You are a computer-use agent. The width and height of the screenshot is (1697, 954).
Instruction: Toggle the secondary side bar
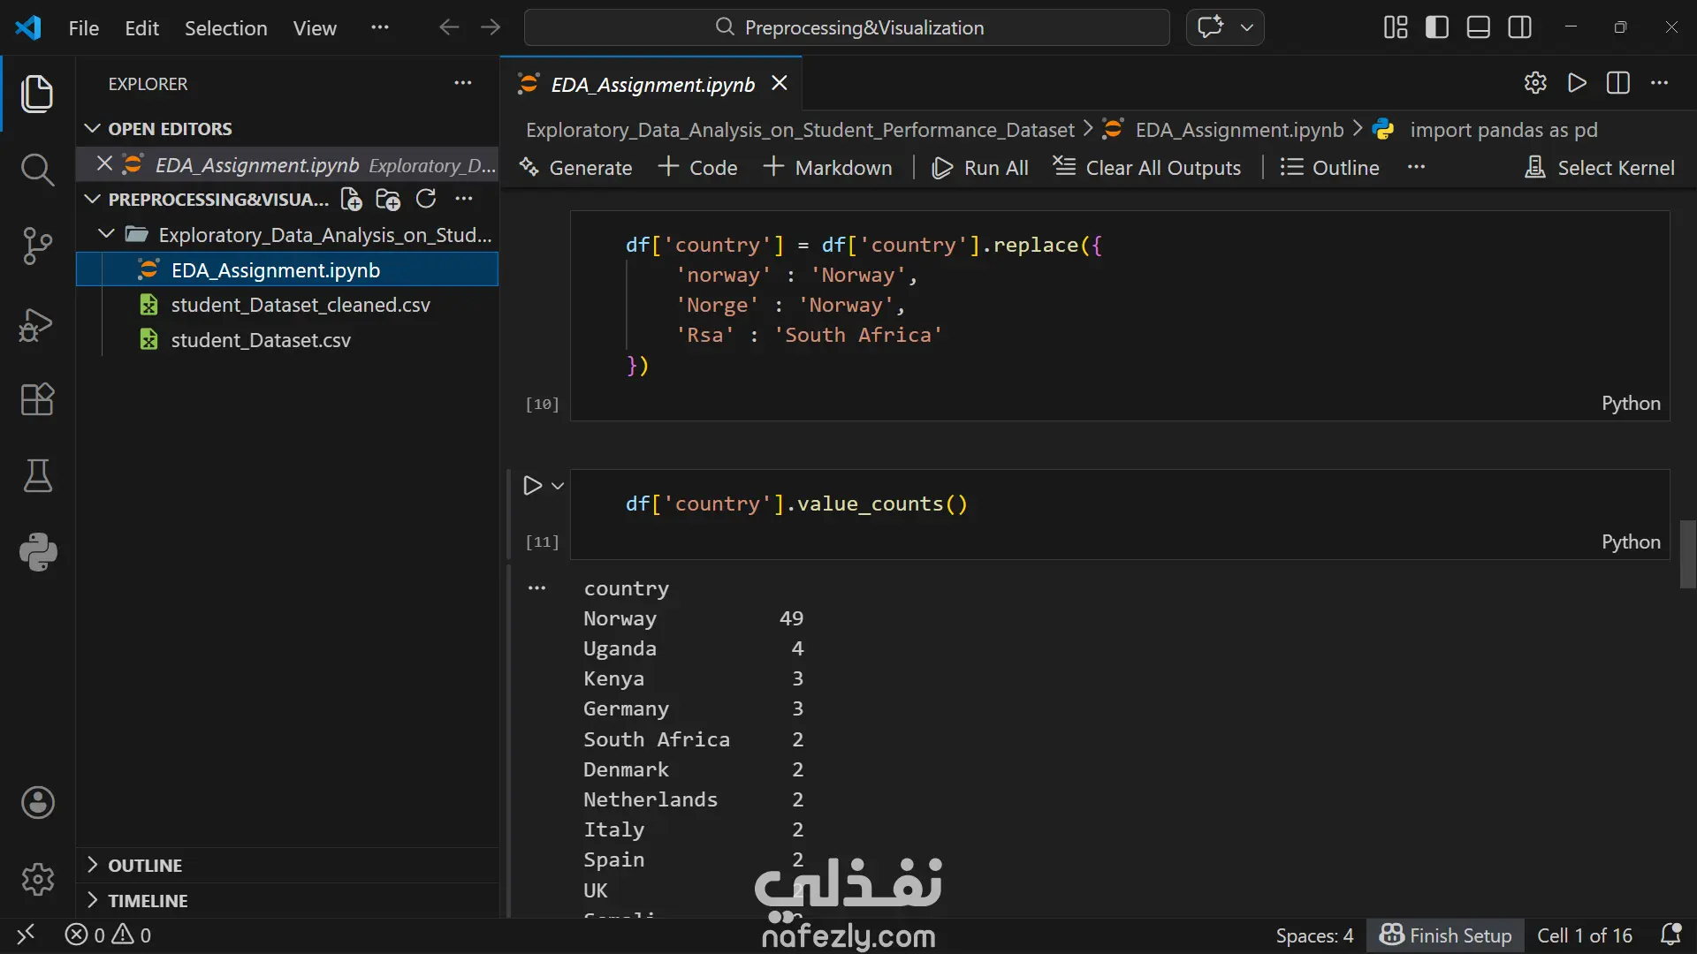coord(1520,27)
